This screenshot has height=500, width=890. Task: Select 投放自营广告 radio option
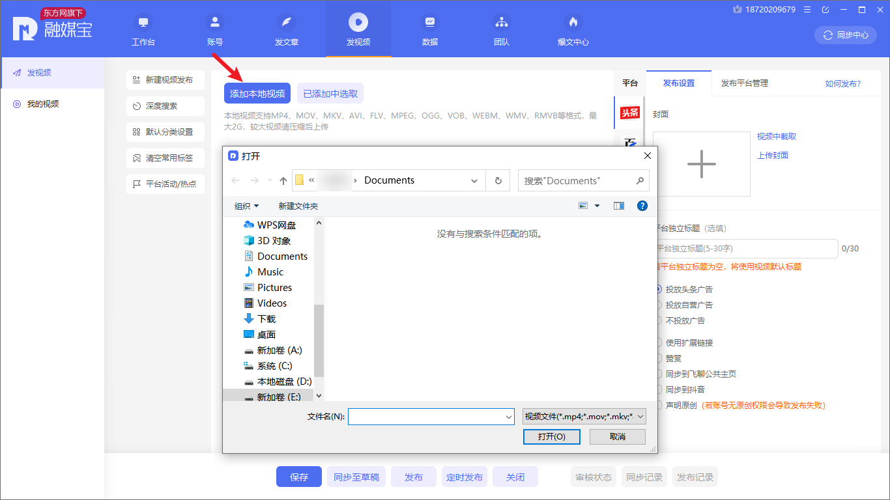659,305
